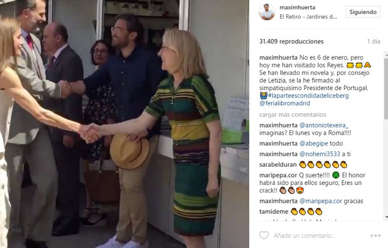Open maripepa.cor commenter username

pyautogui.click(x=278, y=175)
